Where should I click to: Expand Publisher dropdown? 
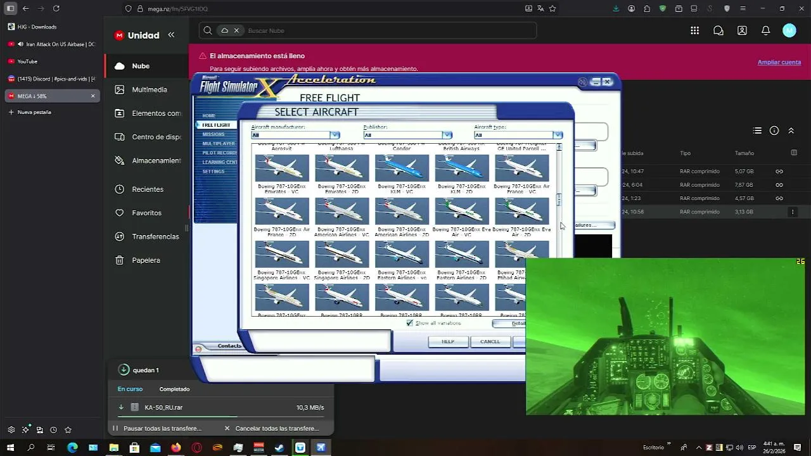[447, 135]
